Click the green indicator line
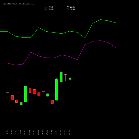Viewport: 139px width, 139px height. [58, 33]
